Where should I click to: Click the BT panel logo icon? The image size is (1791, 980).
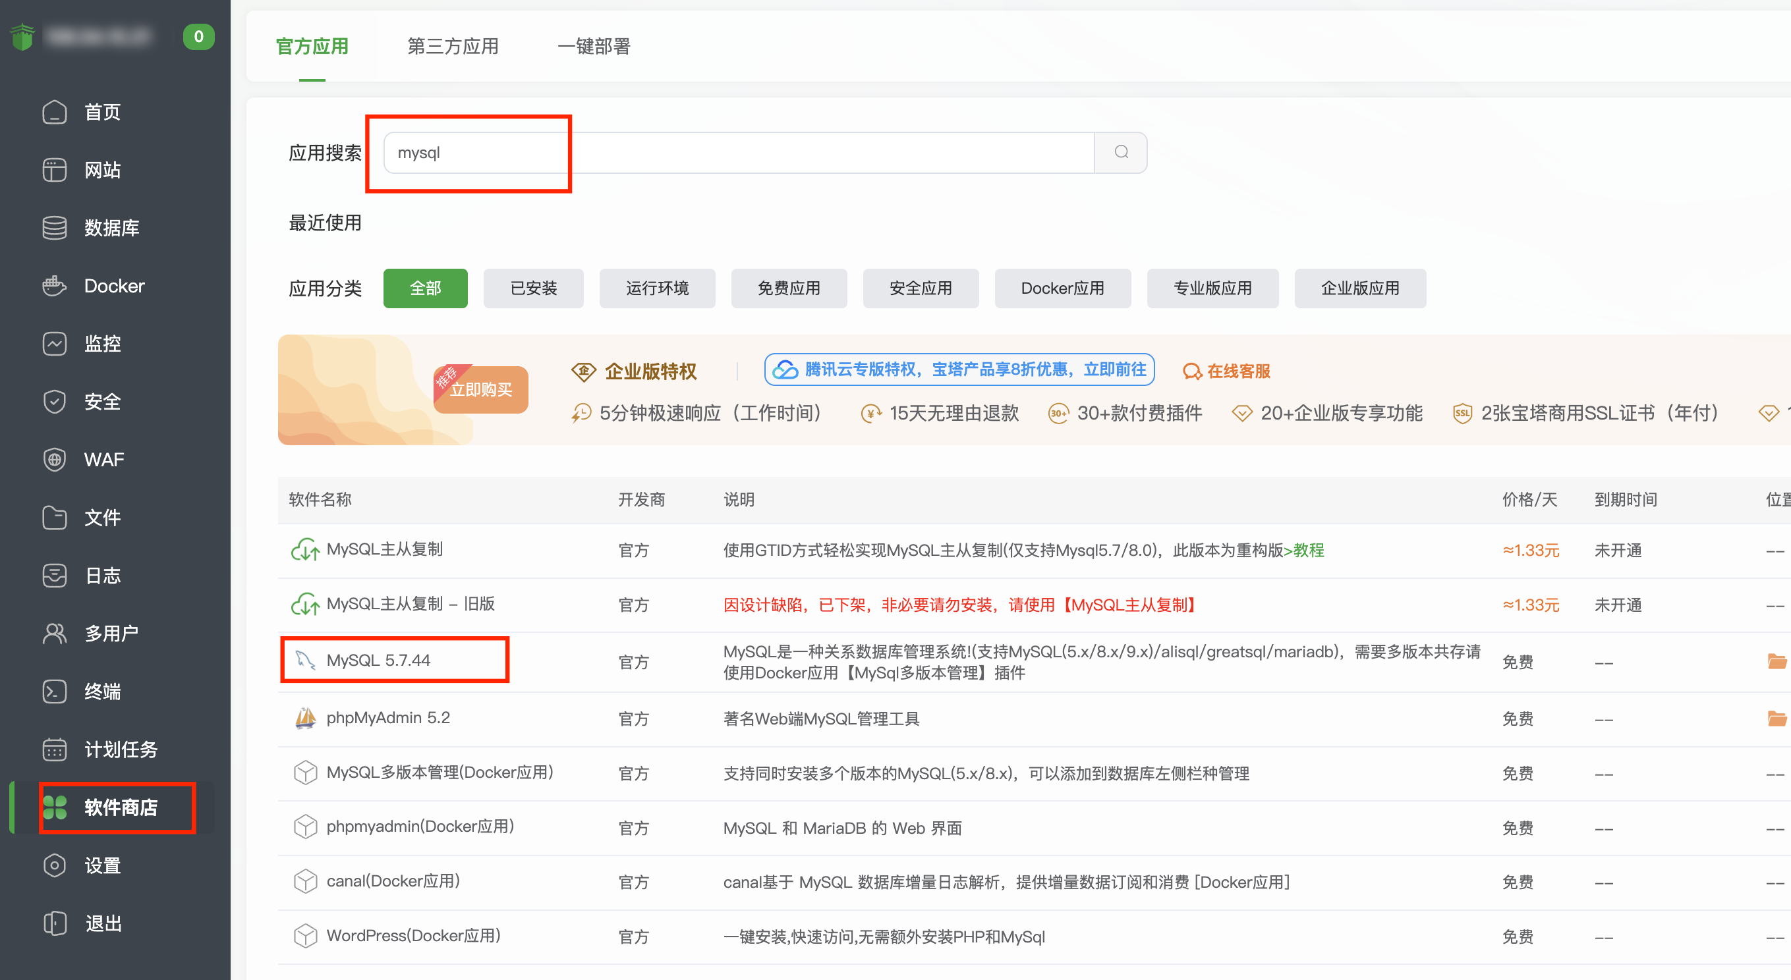23,37
